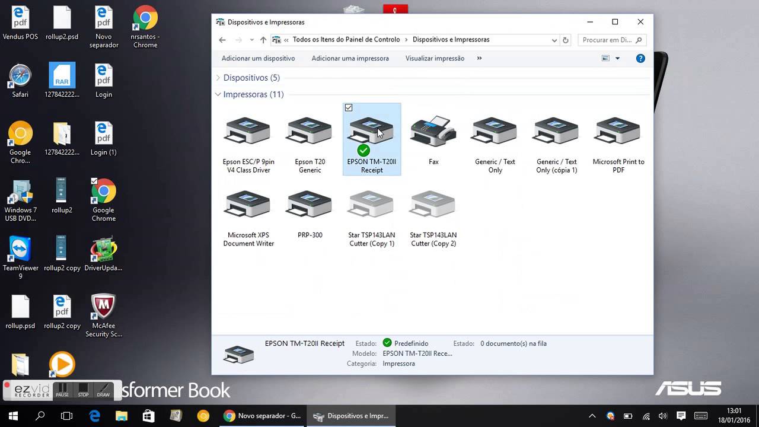Go back in Control Panel navigation
Screen dimensions: 759x427
point(222,40)
